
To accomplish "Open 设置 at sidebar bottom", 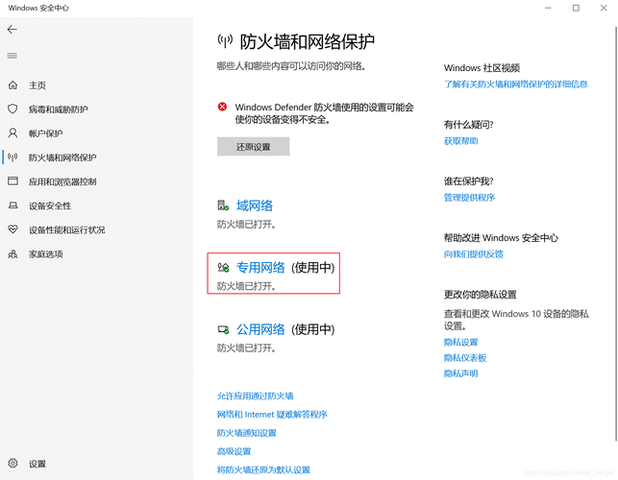I will tap(37, 464).
